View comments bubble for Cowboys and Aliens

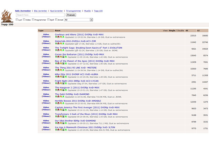point(61,37)
